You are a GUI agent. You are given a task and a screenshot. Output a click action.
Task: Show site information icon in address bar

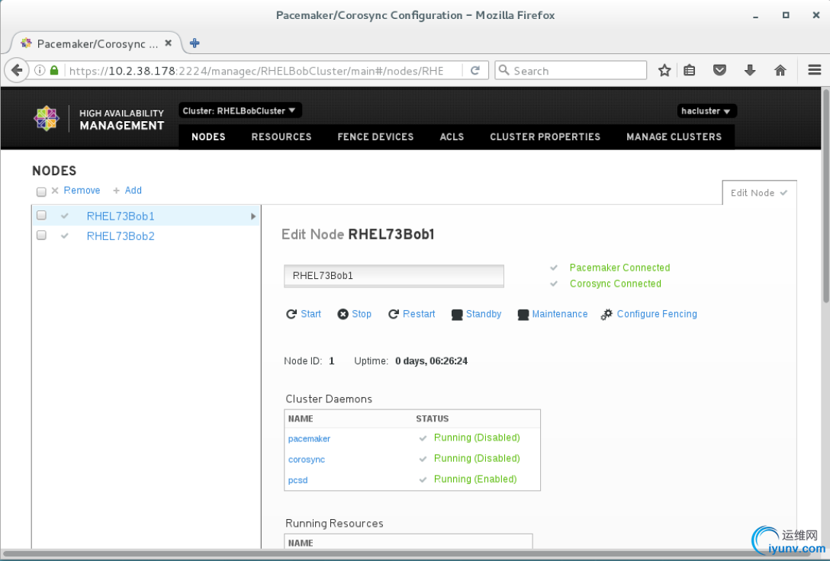39,70
